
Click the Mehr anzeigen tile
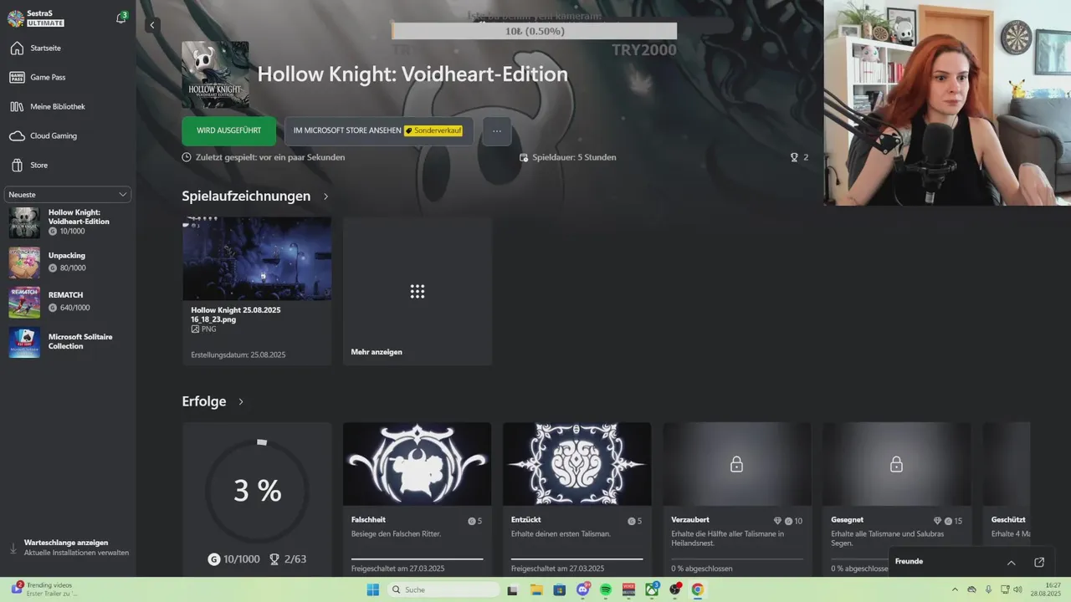[418, 290]
